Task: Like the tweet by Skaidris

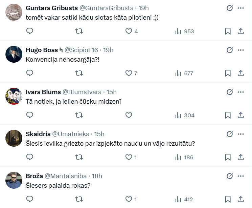Action: tap(129, 157)
